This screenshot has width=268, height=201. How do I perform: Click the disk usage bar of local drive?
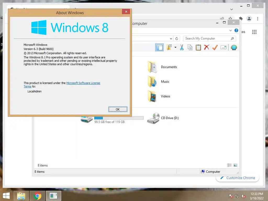tap(119, 118)
